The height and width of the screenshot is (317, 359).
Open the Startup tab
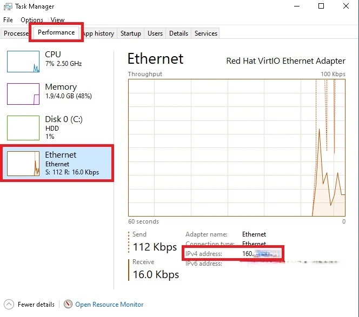(131, 33)
